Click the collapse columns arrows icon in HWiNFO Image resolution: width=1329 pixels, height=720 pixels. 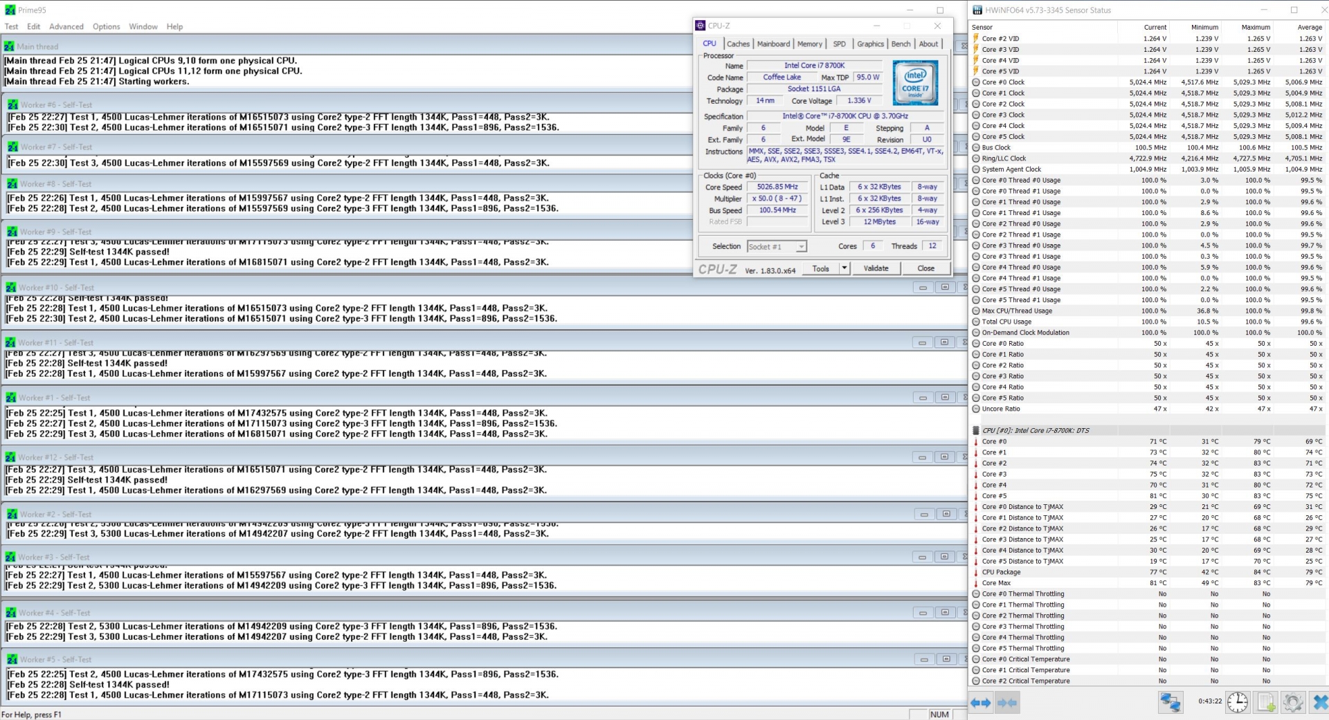1007,703
